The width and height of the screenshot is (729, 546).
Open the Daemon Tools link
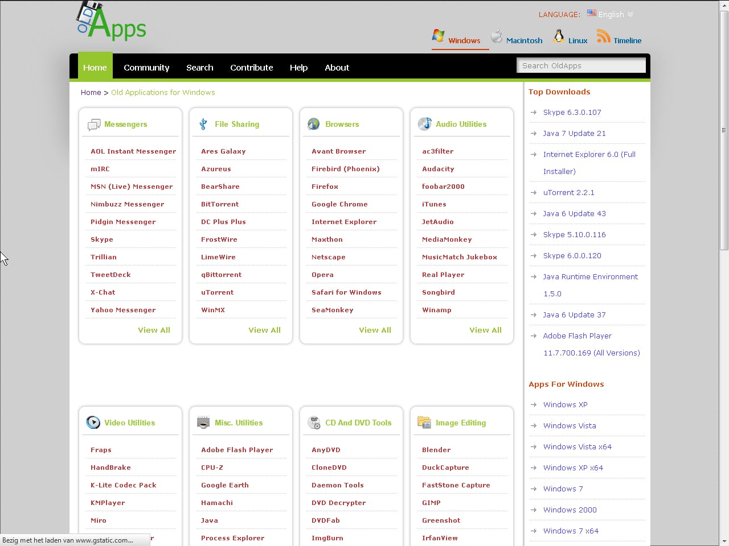coord(338,485)
